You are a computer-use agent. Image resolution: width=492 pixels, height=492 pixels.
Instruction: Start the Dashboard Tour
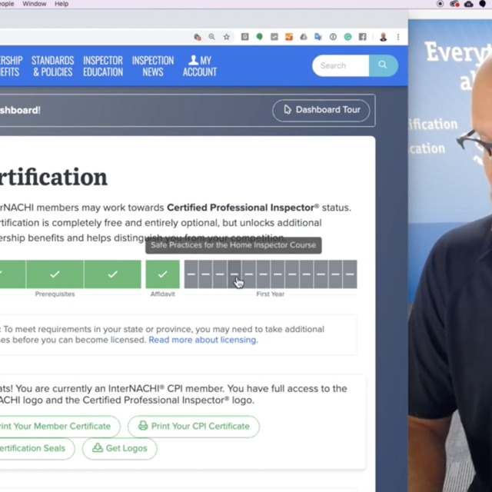[x=321, y=110]
